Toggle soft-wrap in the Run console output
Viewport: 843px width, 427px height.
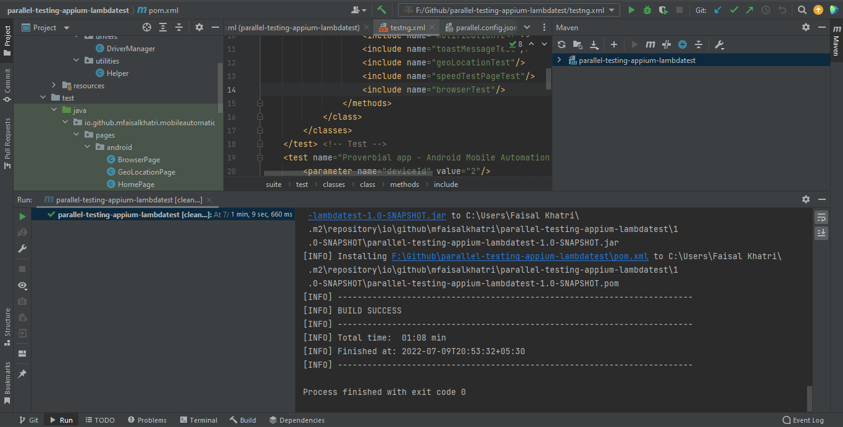822,217
